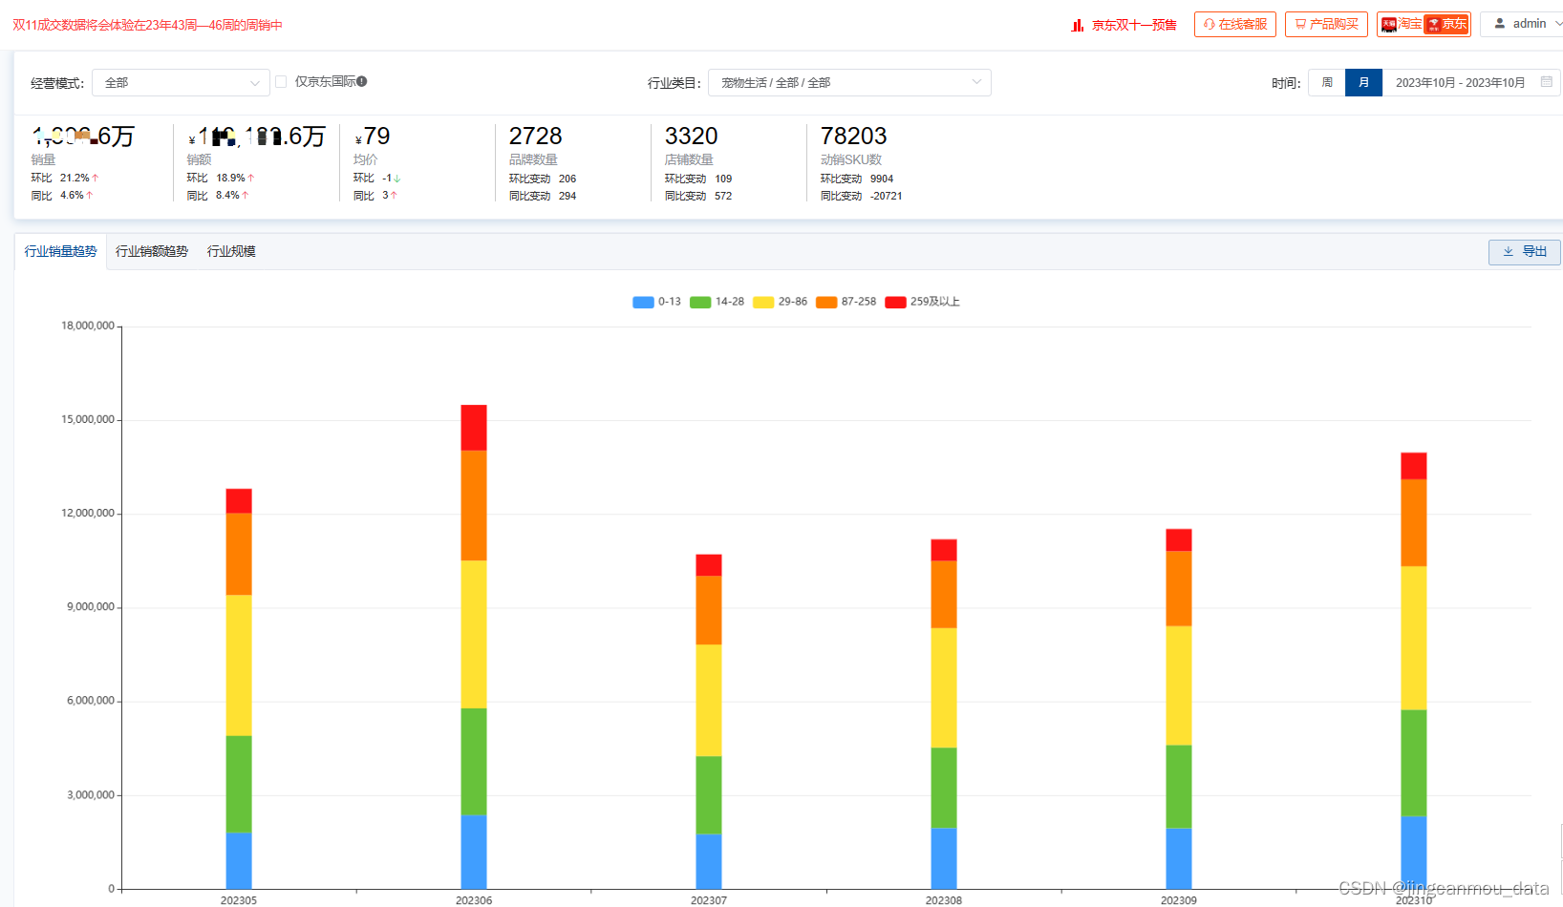
Task: Toggle the 0-13 blue legend swatch
Action: 643,303
